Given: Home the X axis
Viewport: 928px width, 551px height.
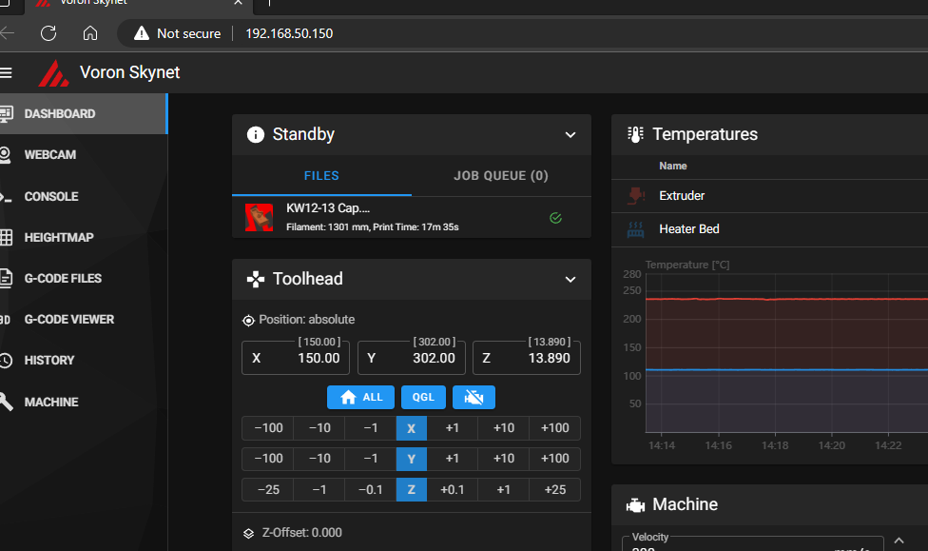Looking at the screenshot, I should point(412,428).
